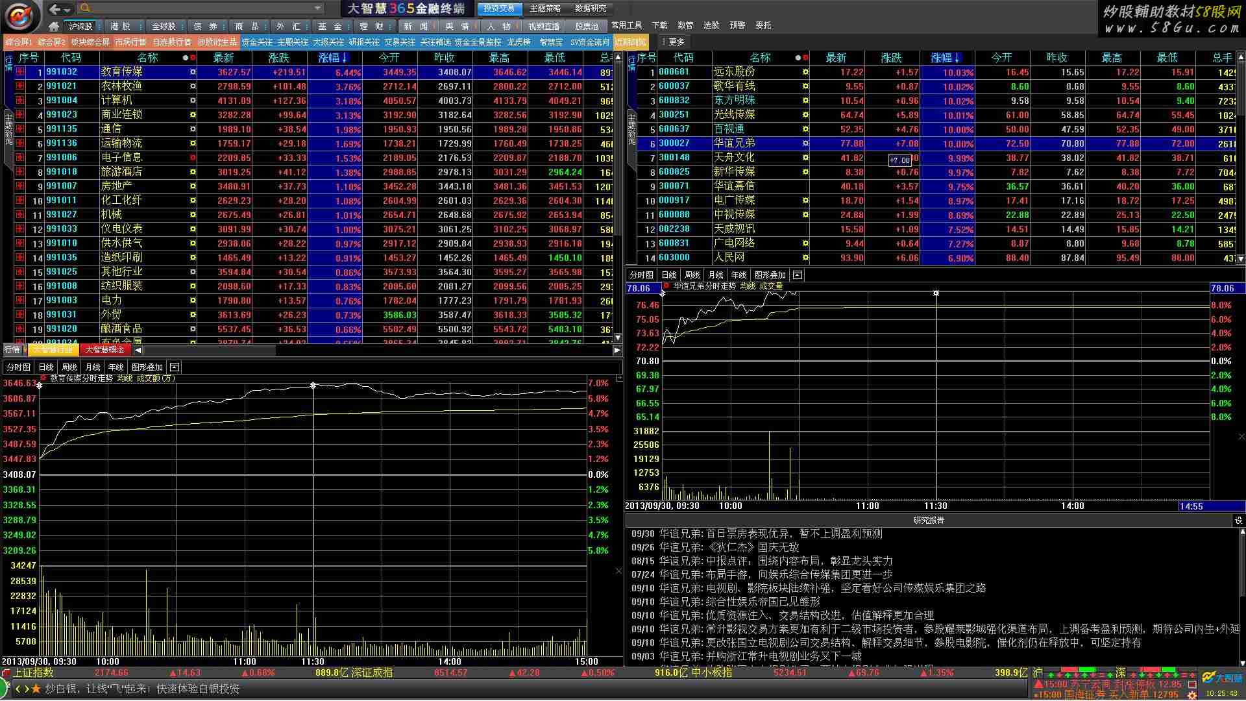Click the red square icon in left table header
This screenshot has width=1246, height=701.
click(193, 58)
